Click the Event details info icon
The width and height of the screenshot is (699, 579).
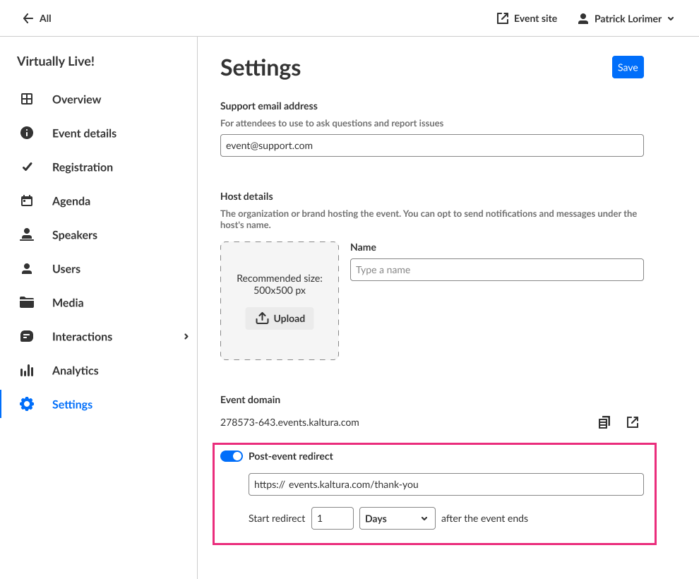coord(27,133)
